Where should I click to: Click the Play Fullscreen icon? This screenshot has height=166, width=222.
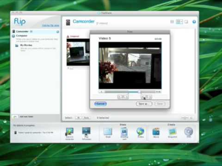(86, 131)
